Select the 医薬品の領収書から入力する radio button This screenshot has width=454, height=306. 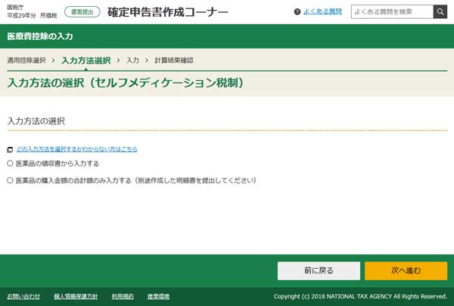tap(10, 163)
